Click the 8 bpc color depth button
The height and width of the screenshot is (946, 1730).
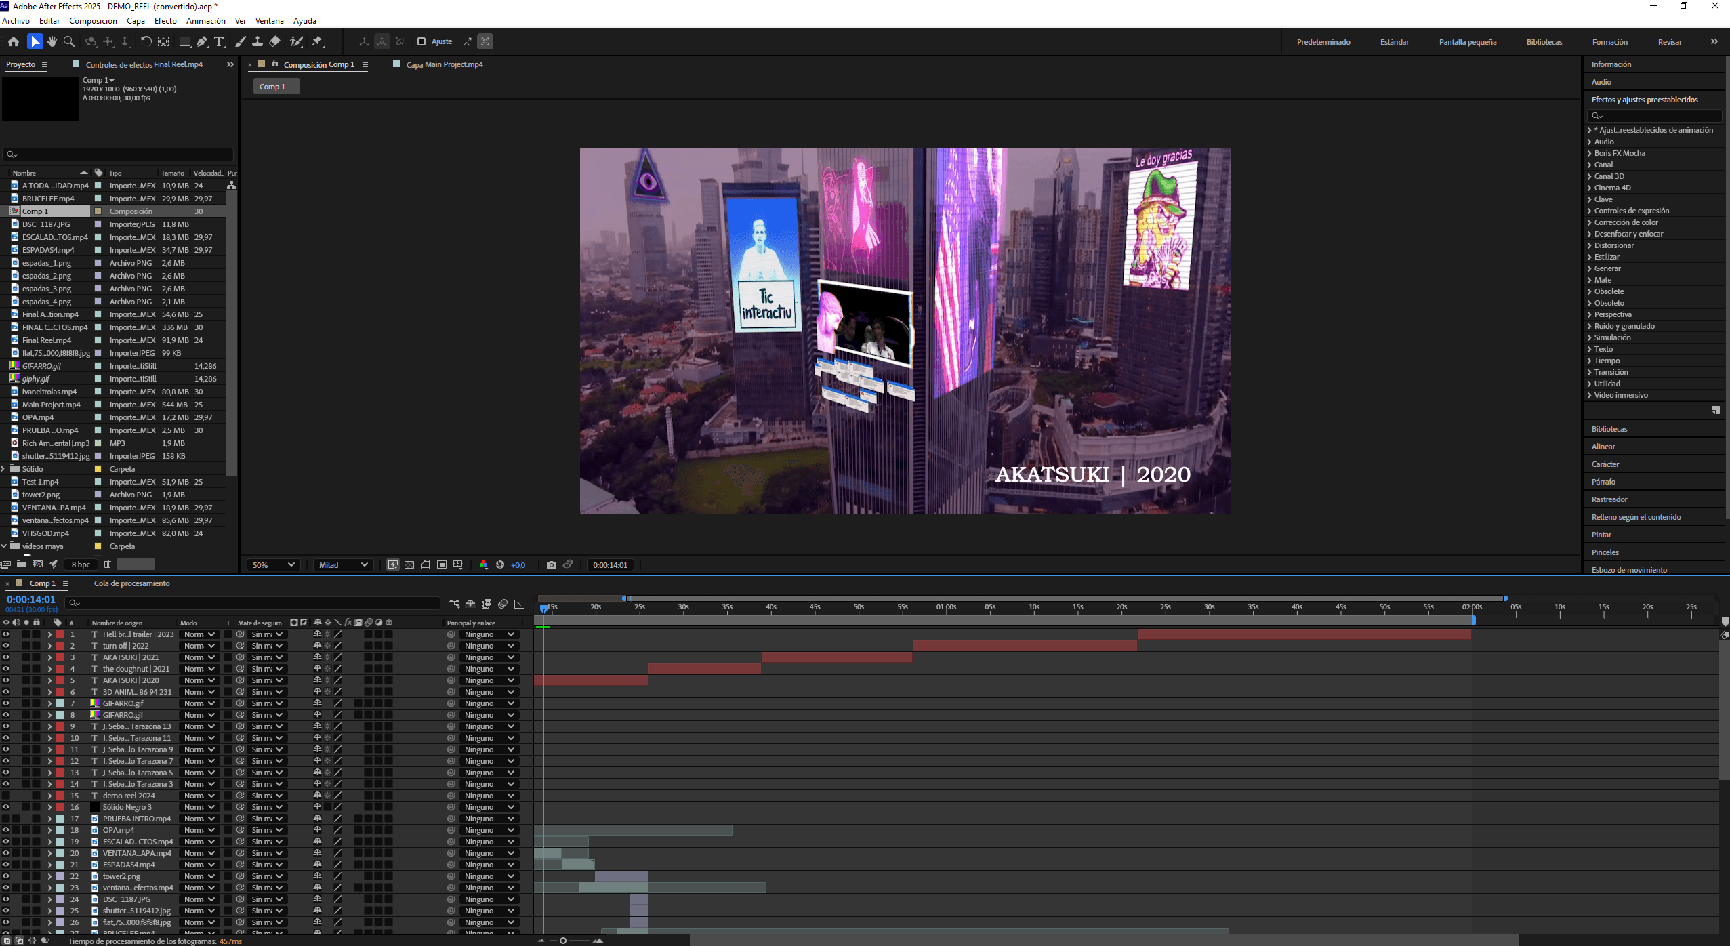(x=81, y=564)
